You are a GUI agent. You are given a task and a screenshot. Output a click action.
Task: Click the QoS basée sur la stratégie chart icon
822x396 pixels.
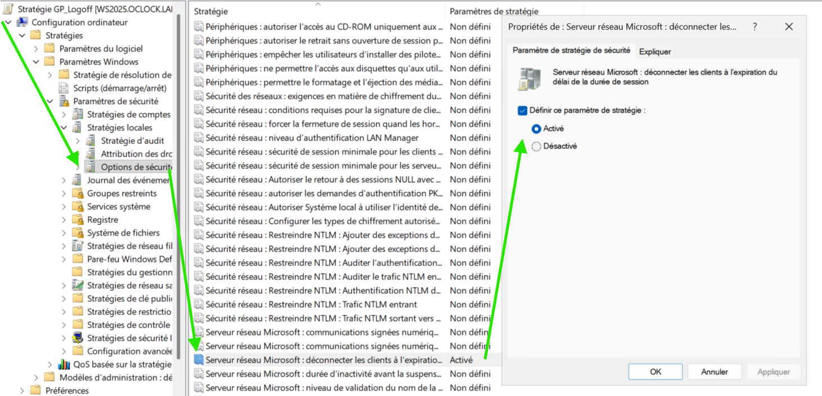pos(64,364)
